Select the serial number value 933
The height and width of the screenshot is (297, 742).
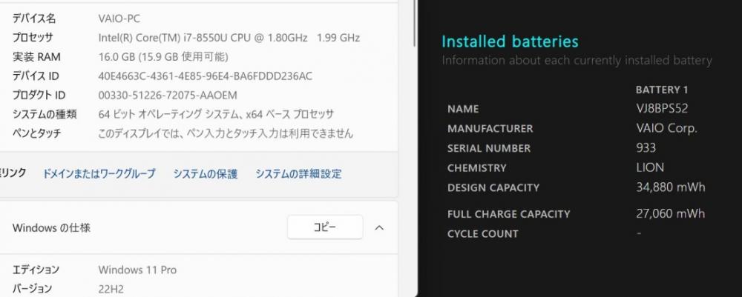click(646, 148)
